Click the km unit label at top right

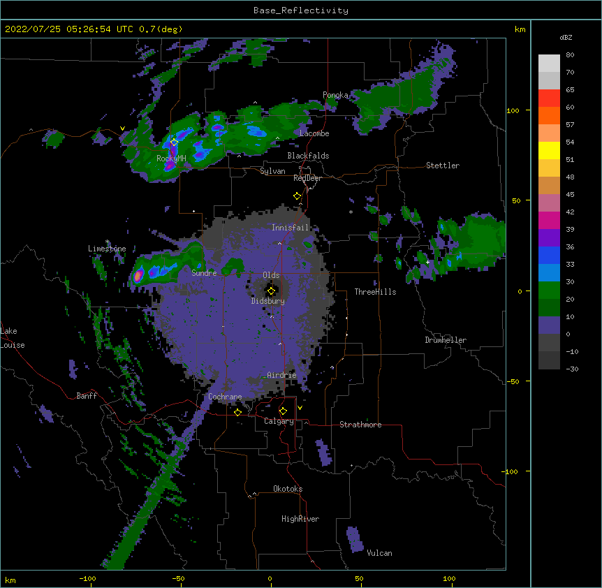(x=520, y=29)
